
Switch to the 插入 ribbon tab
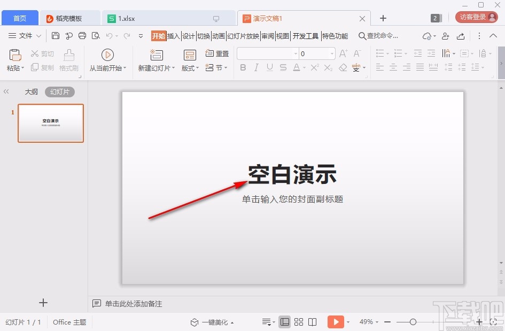tap(173, 36)
